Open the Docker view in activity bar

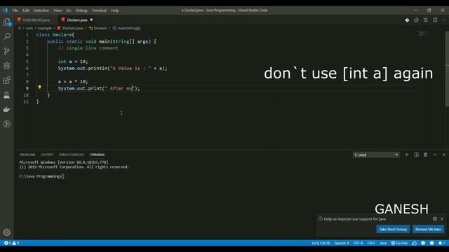click(x=6, y=109)
